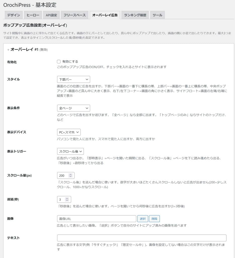This screenshot has height=258, width=235.
Task: Click the スクロール量(px) number field showing 200
Action: pos(63,175)
